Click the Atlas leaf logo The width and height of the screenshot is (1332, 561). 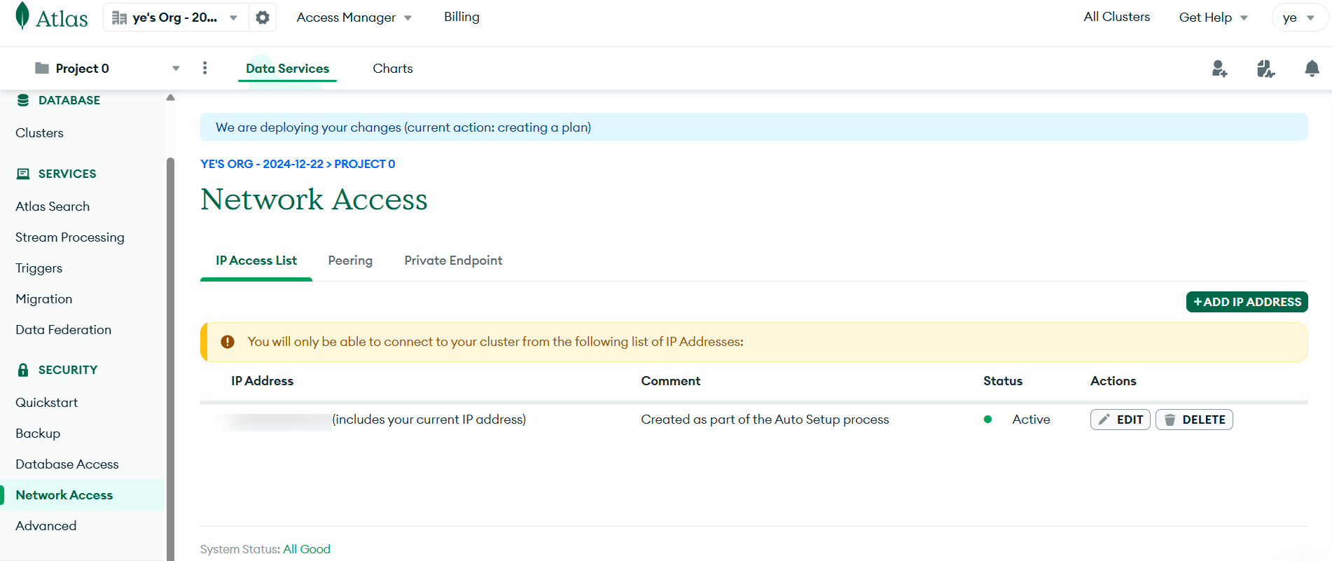coord(23,16)
